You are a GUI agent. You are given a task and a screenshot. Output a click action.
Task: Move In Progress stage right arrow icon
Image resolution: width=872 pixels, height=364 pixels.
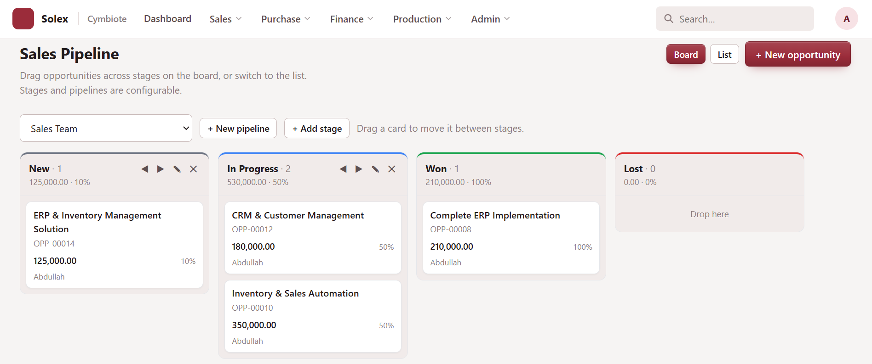tap(359, 169)
